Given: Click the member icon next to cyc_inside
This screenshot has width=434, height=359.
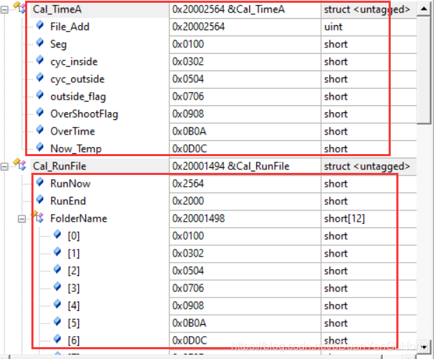Looking at the screenshot, I should point(40,60).
